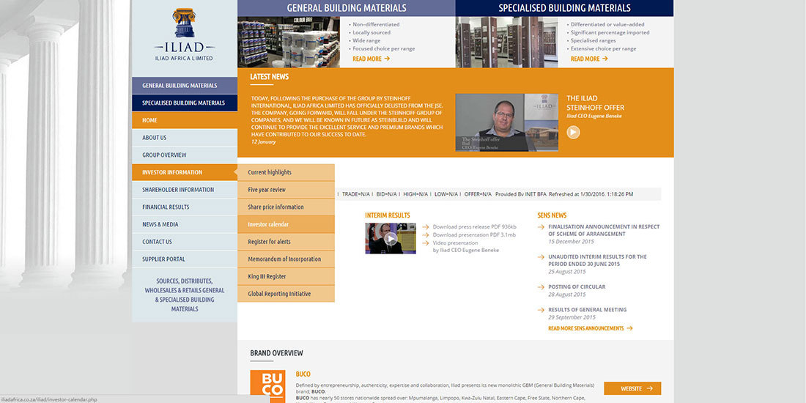Expand the Investor Information menu
This screenshot has width=806, height=403.
pyautogui.click(x=184, y=172)
